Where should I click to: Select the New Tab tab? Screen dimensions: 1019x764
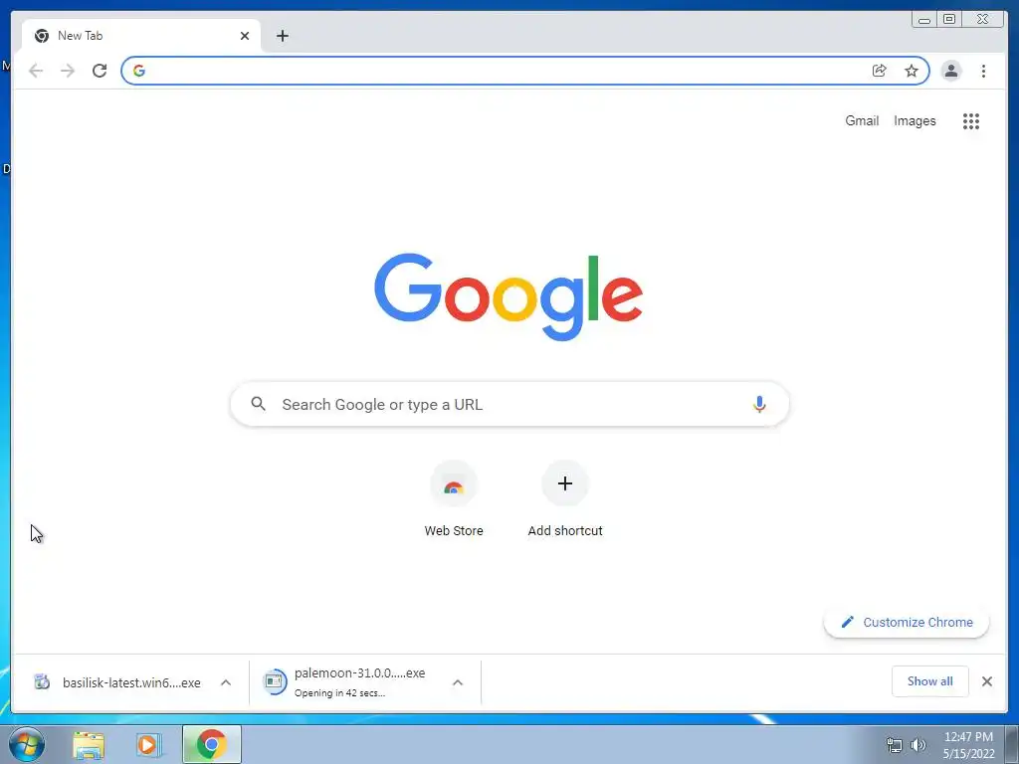point(141,36)
